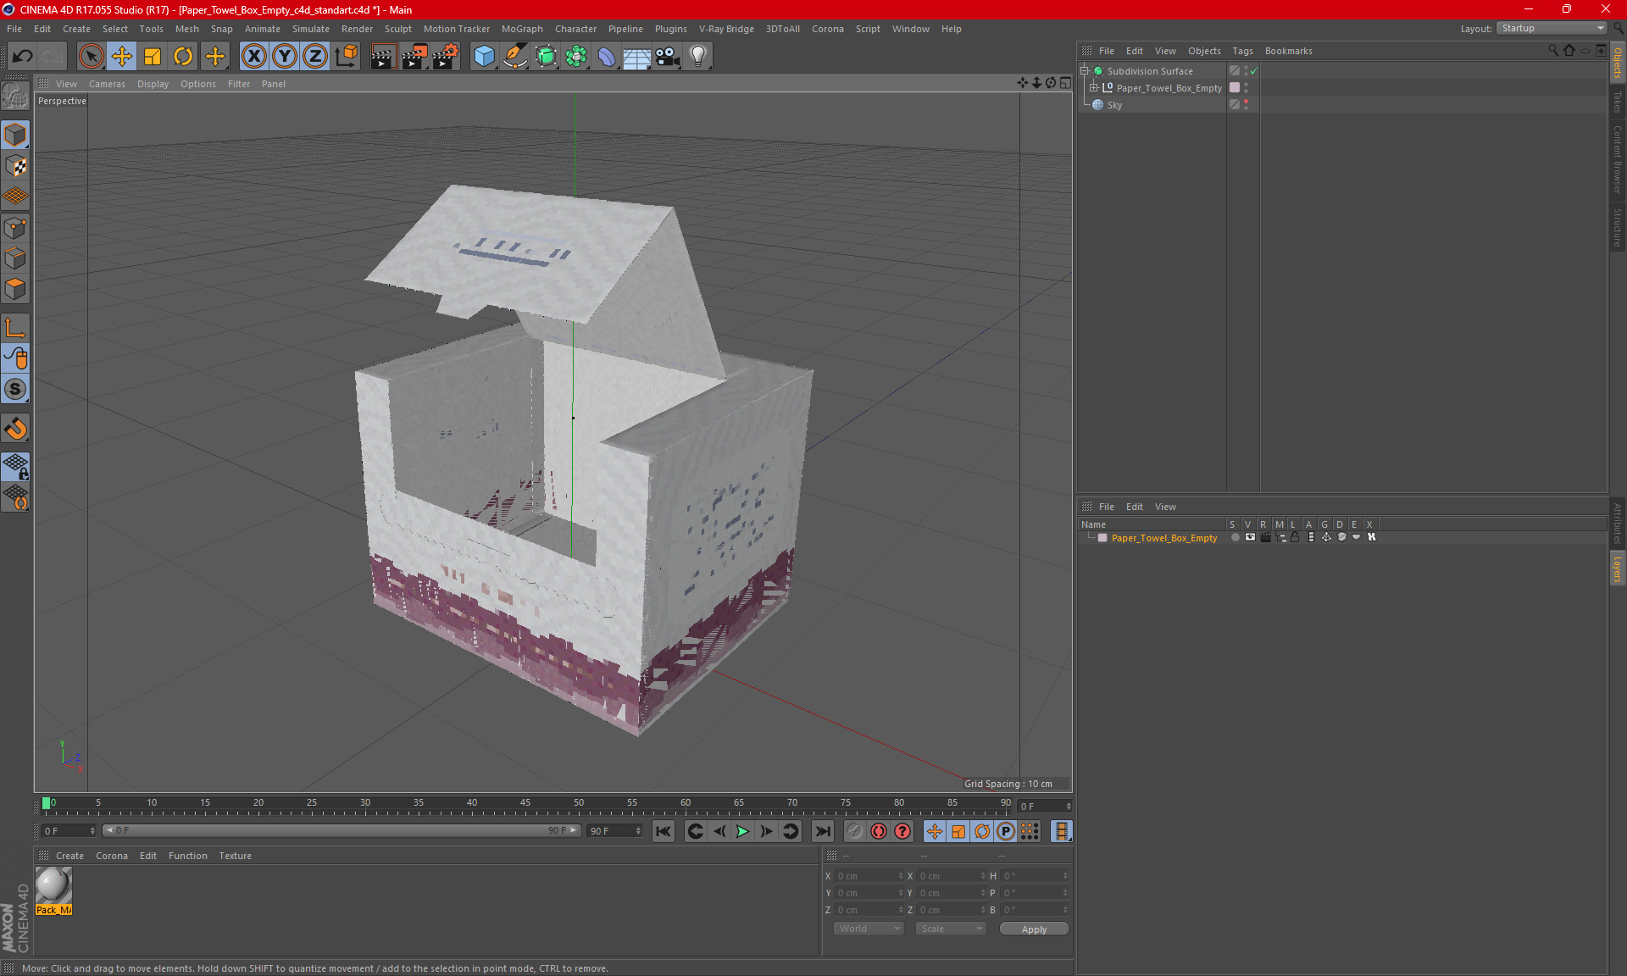The height and width of the screenshot is (976, 1627).
Task: Switch to Texture mode checkered icon
Action: click(x=15, y=166)
